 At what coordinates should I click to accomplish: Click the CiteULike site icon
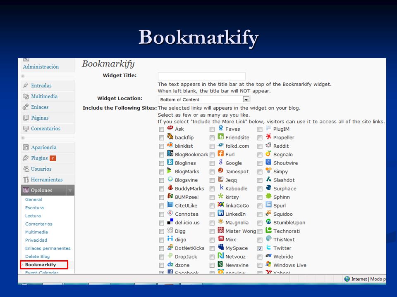(170, 205)
